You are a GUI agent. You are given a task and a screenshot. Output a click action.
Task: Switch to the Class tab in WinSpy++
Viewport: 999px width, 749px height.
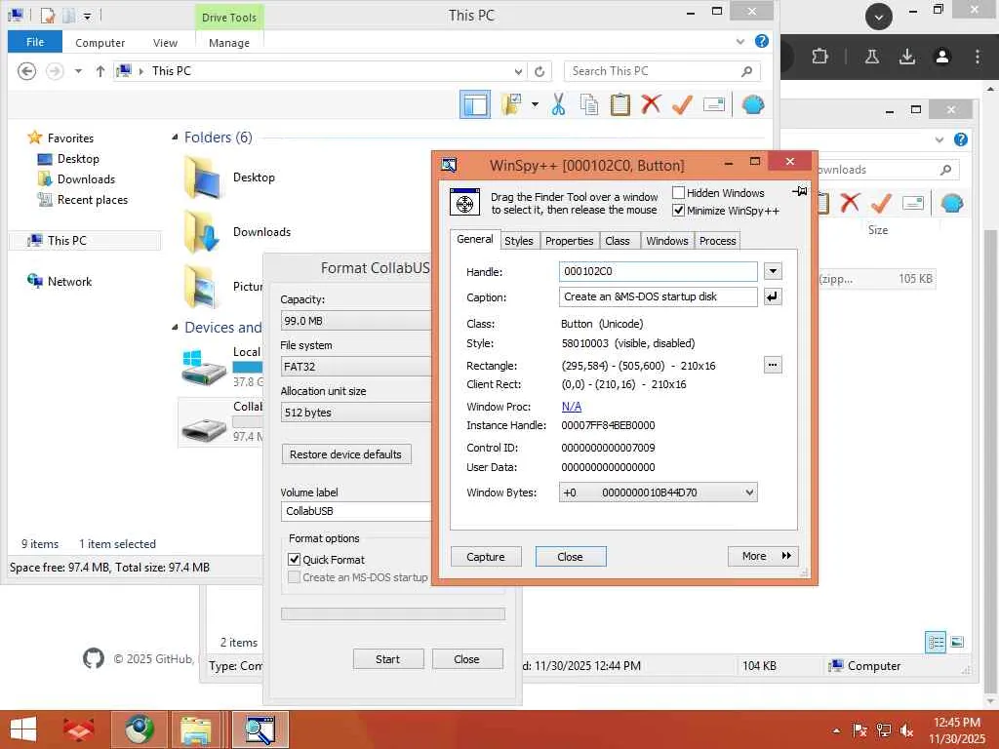617,241
